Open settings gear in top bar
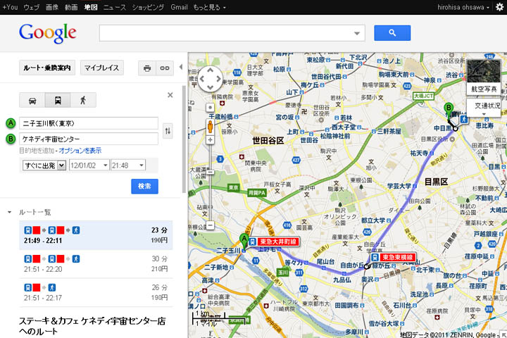The height and width of the screenshot is (338, 507). click(x=500, y=7)
